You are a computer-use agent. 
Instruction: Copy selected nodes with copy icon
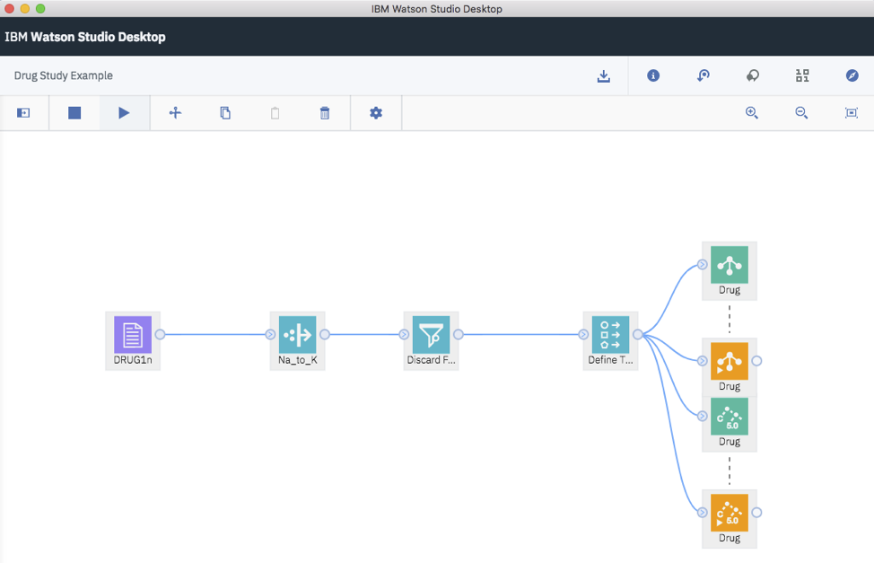[225, 113]
